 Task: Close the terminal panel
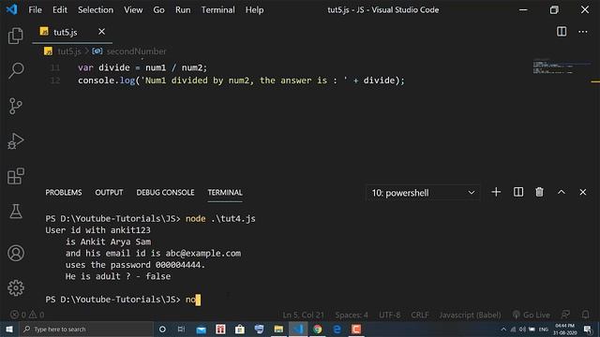[x=583, y=192]
